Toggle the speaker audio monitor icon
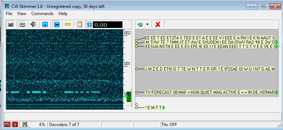 pos(33,24)
